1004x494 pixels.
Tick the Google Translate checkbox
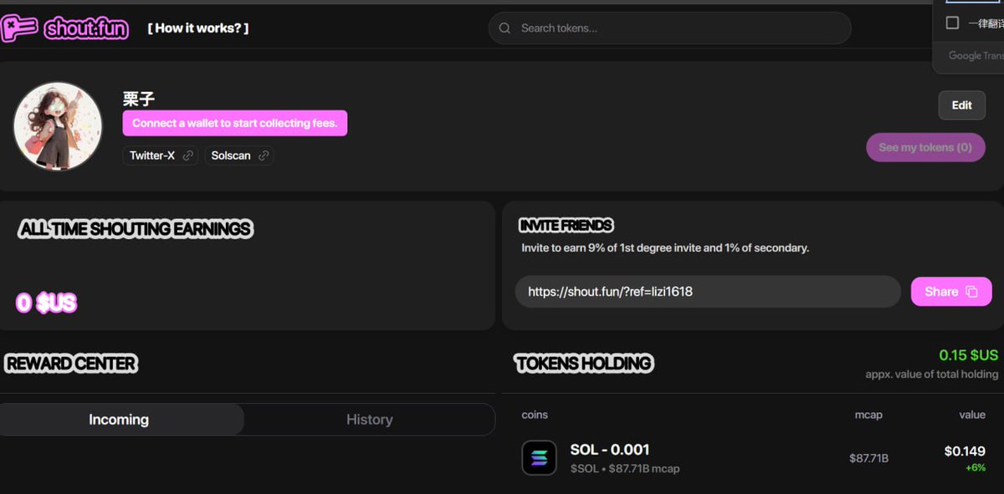coord(952,23)
